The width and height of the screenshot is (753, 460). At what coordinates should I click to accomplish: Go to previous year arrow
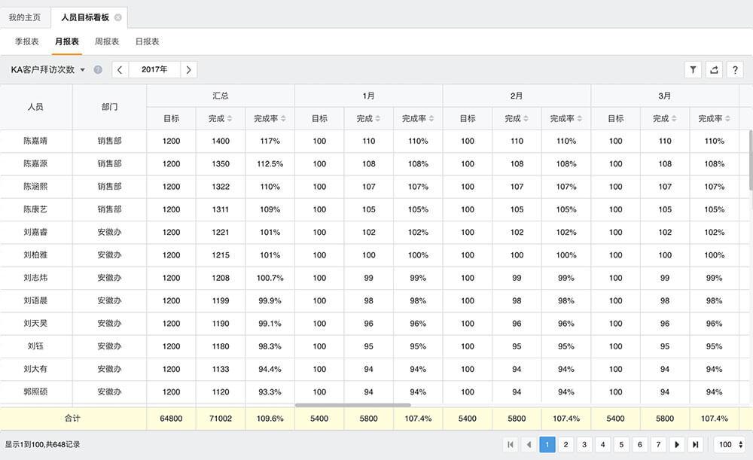120,70
